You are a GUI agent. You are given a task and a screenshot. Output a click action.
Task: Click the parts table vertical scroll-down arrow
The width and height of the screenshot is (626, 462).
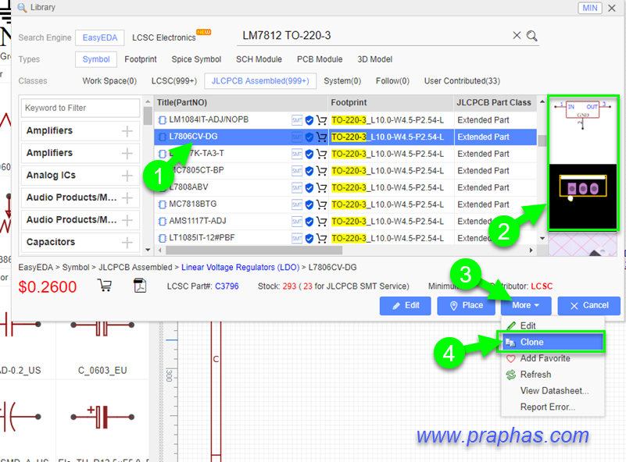tap(542, 238)
